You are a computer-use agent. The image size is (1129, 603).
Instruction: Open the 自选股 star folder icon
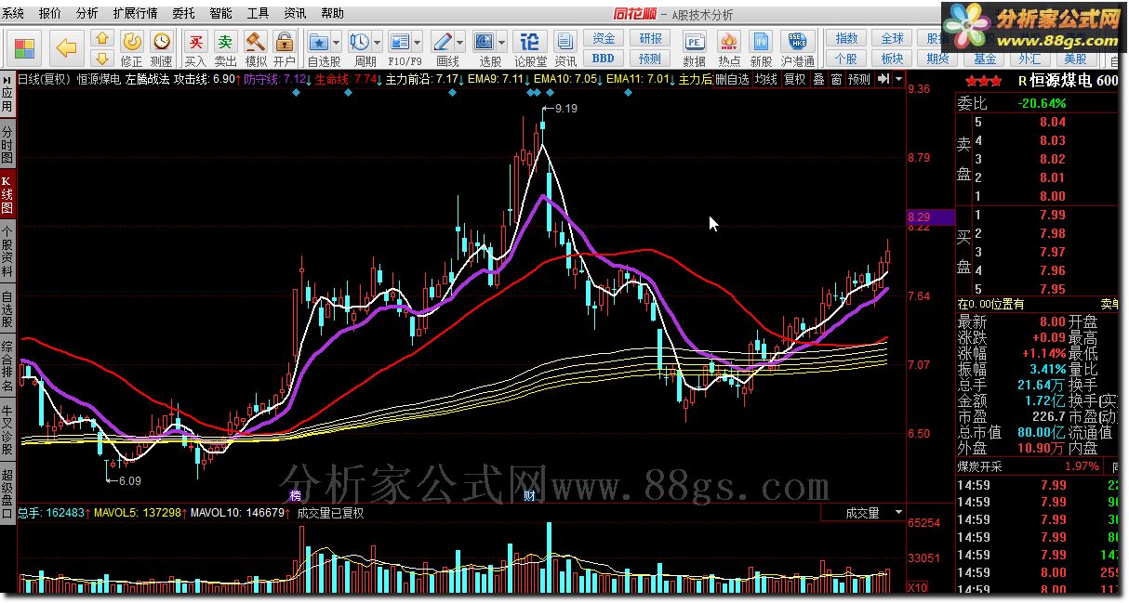(319, 41)
